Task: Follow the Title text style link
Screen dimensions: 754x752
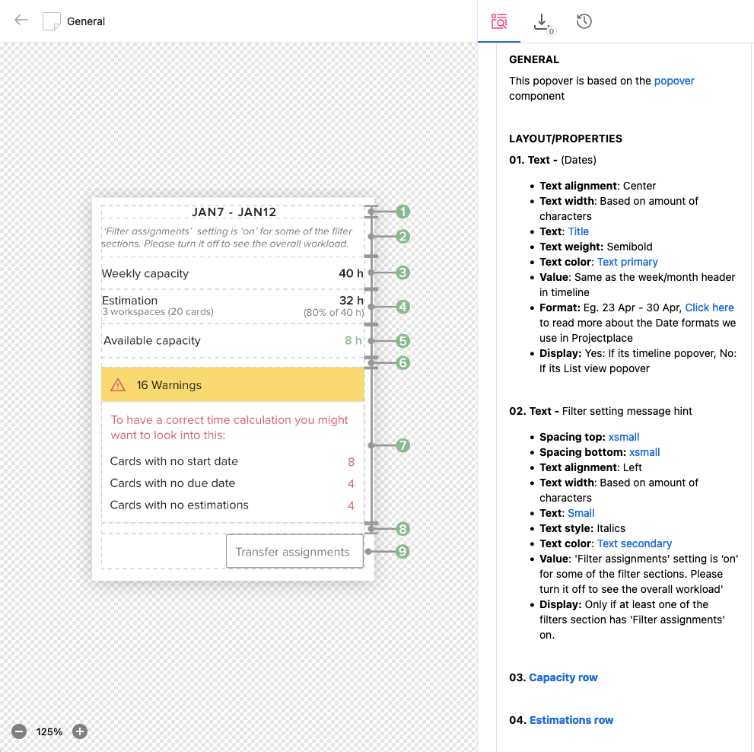Action: [578, 231]
